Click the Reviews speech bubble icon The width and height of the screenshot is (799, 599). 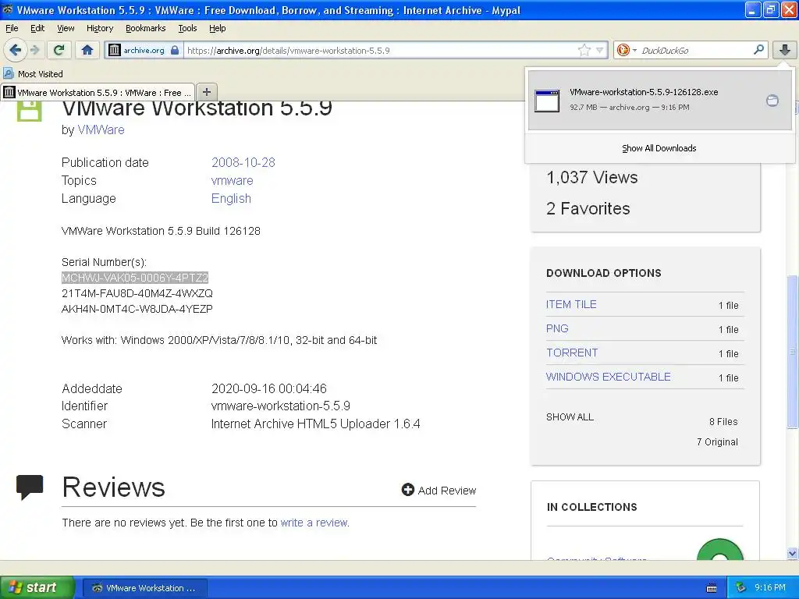[x=30, y=487]
